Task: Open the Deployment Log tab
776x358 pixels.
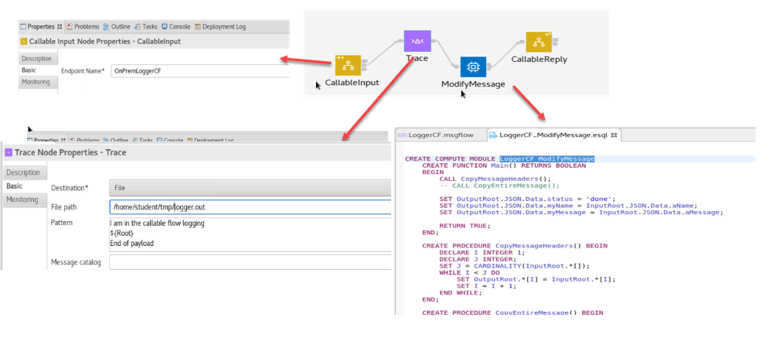Action: click(220, 26)
